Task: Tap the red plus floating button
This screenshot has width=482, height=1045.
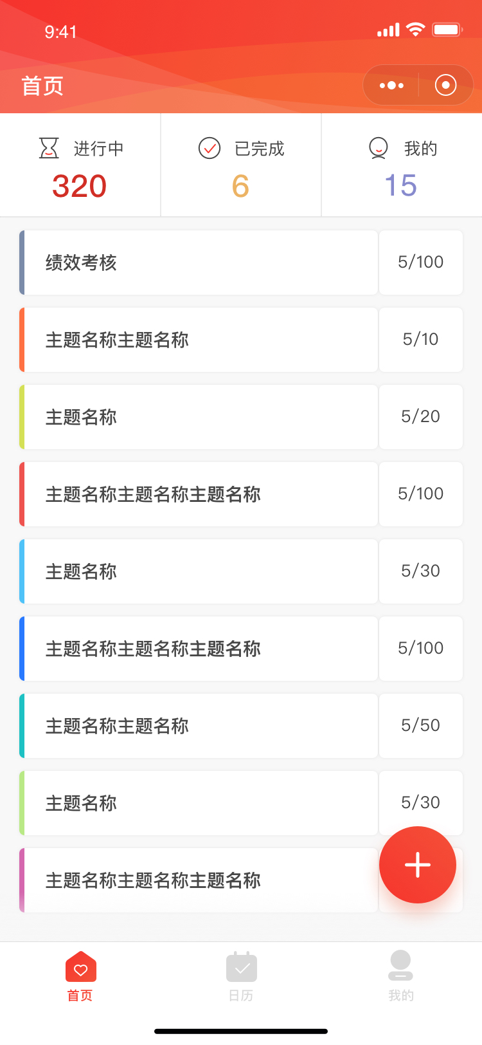Action: click(418, 865)
